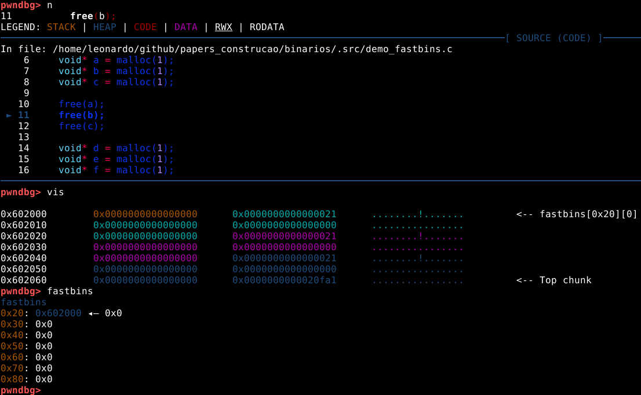Click the demo_fastbins.c source file path
This screenshot has height=395, width=641.
click(x=252, y=49)
